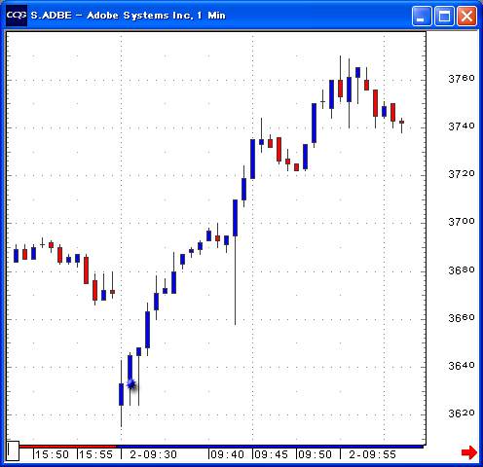483x467 pixels.
Task: Click the small white box at bottom left
Action: 13,450
